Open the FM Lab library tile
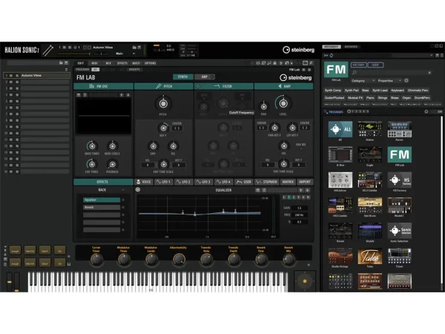 tap(400, 154)
